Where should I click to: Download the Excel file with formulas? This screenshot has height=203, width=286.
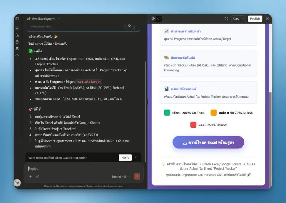[x=208, y=142]
